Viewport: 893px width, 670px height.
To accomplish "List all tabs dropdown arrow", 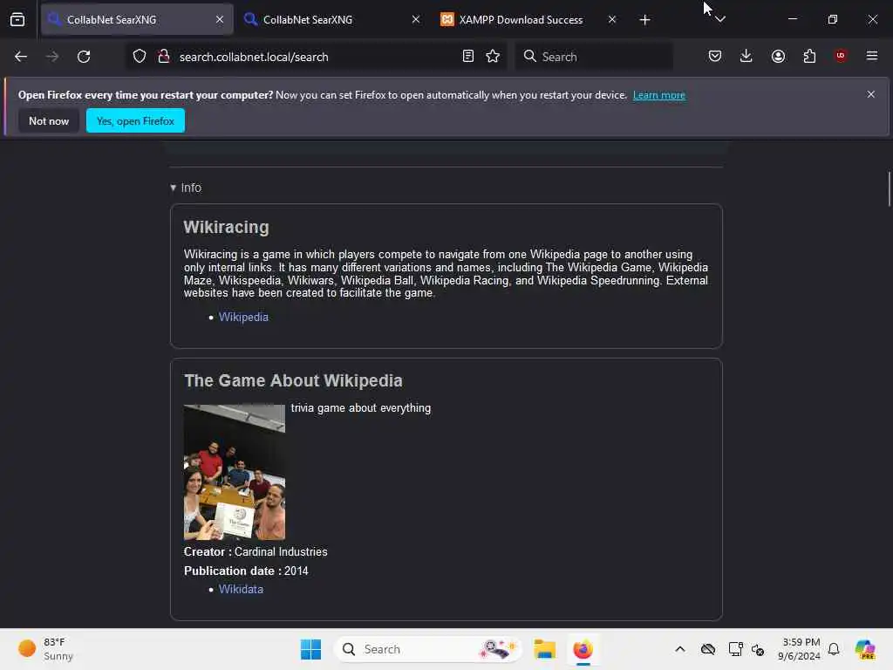I will coord(720,20).
